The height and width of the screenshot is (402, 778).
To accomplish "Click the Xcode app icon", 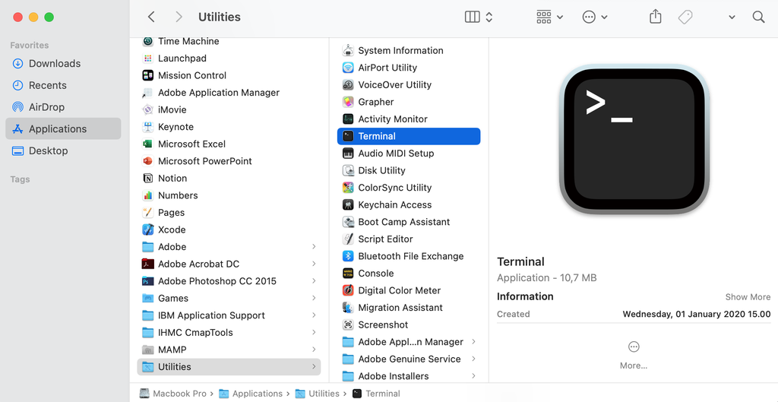I will point(148,229).
